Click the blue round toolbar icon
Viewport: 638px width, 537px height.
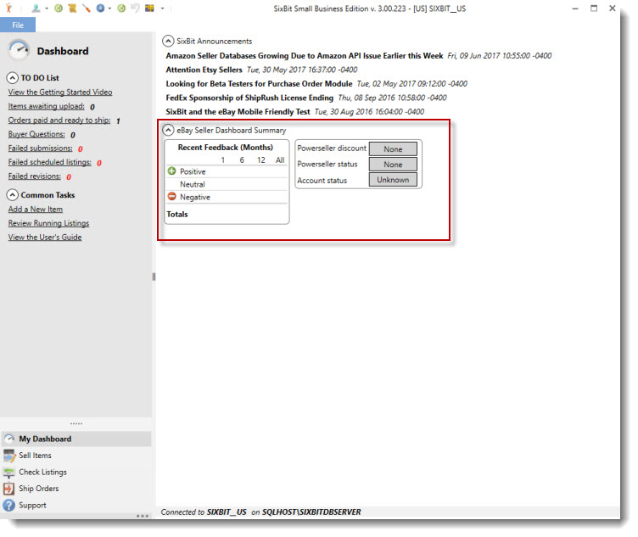[x=100, y=8]
